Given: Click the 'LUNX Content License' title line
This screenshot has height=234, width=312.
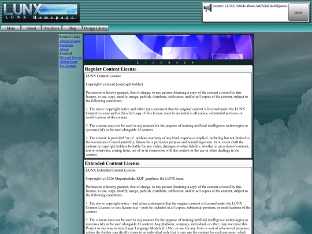Looking at the screenshot, I should [x=103, y=76].
